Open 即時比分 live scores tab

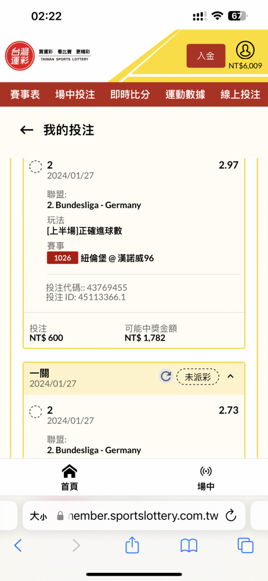coord(130,95)
